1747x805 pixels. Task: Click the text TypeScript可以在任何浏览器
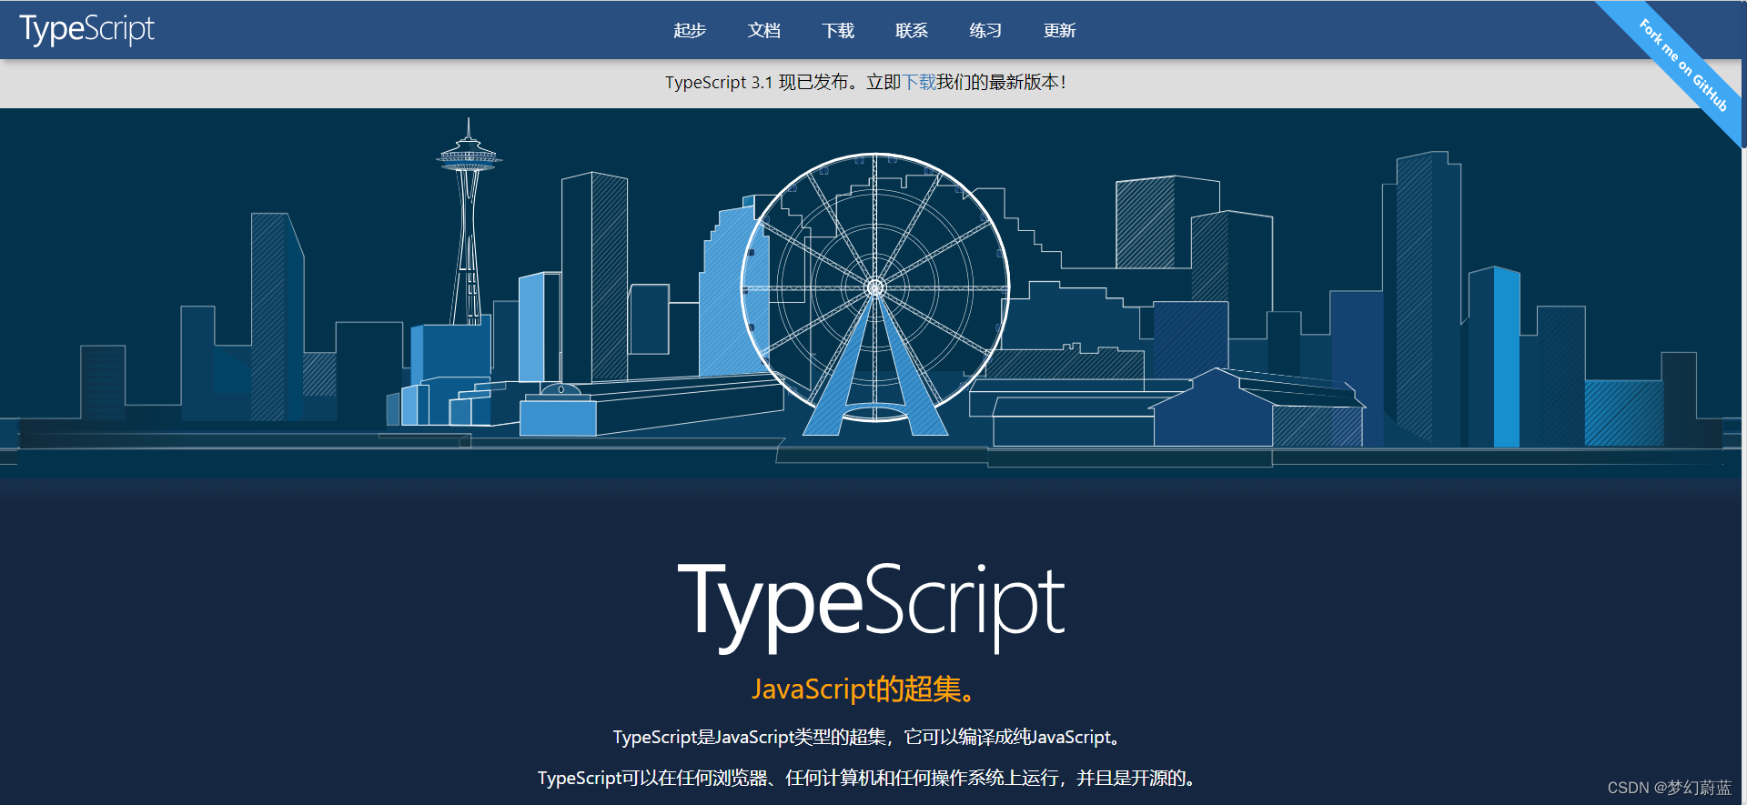[652, 778]
